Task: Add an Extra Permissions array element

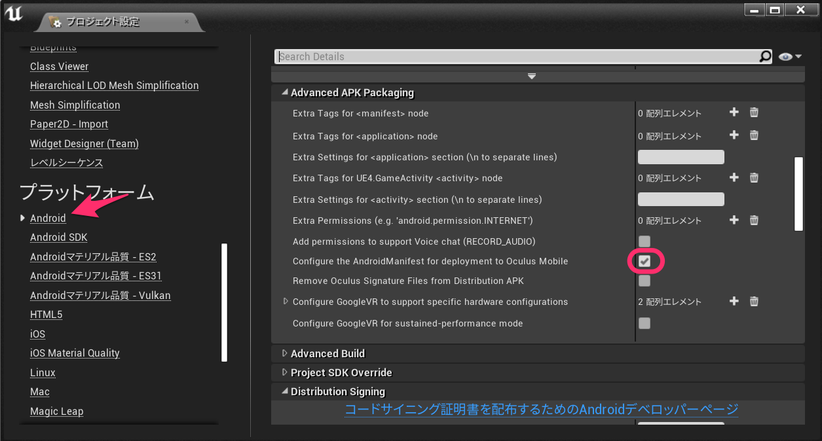Action: [734, 220]
